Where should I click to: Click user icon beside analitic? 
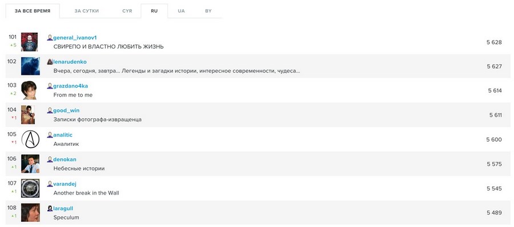(50, 135)
